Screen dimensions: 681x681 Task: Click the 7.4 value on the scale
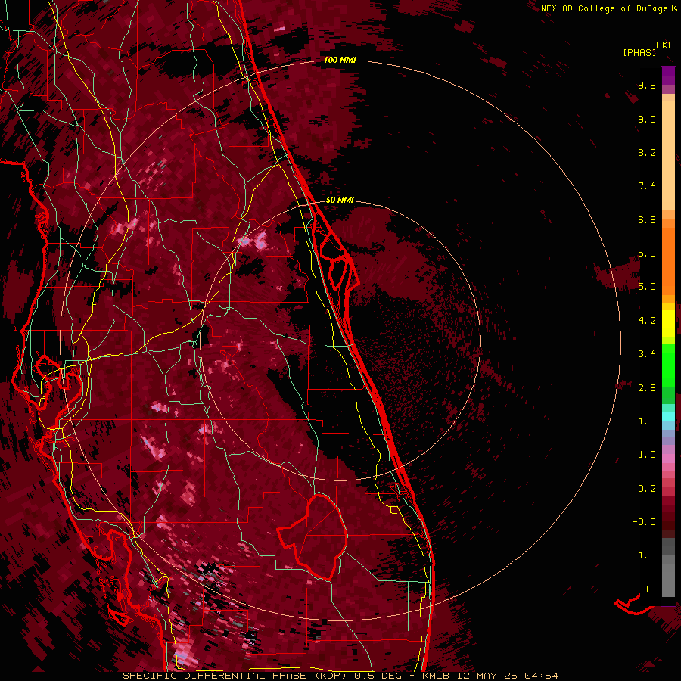point(647,186)
